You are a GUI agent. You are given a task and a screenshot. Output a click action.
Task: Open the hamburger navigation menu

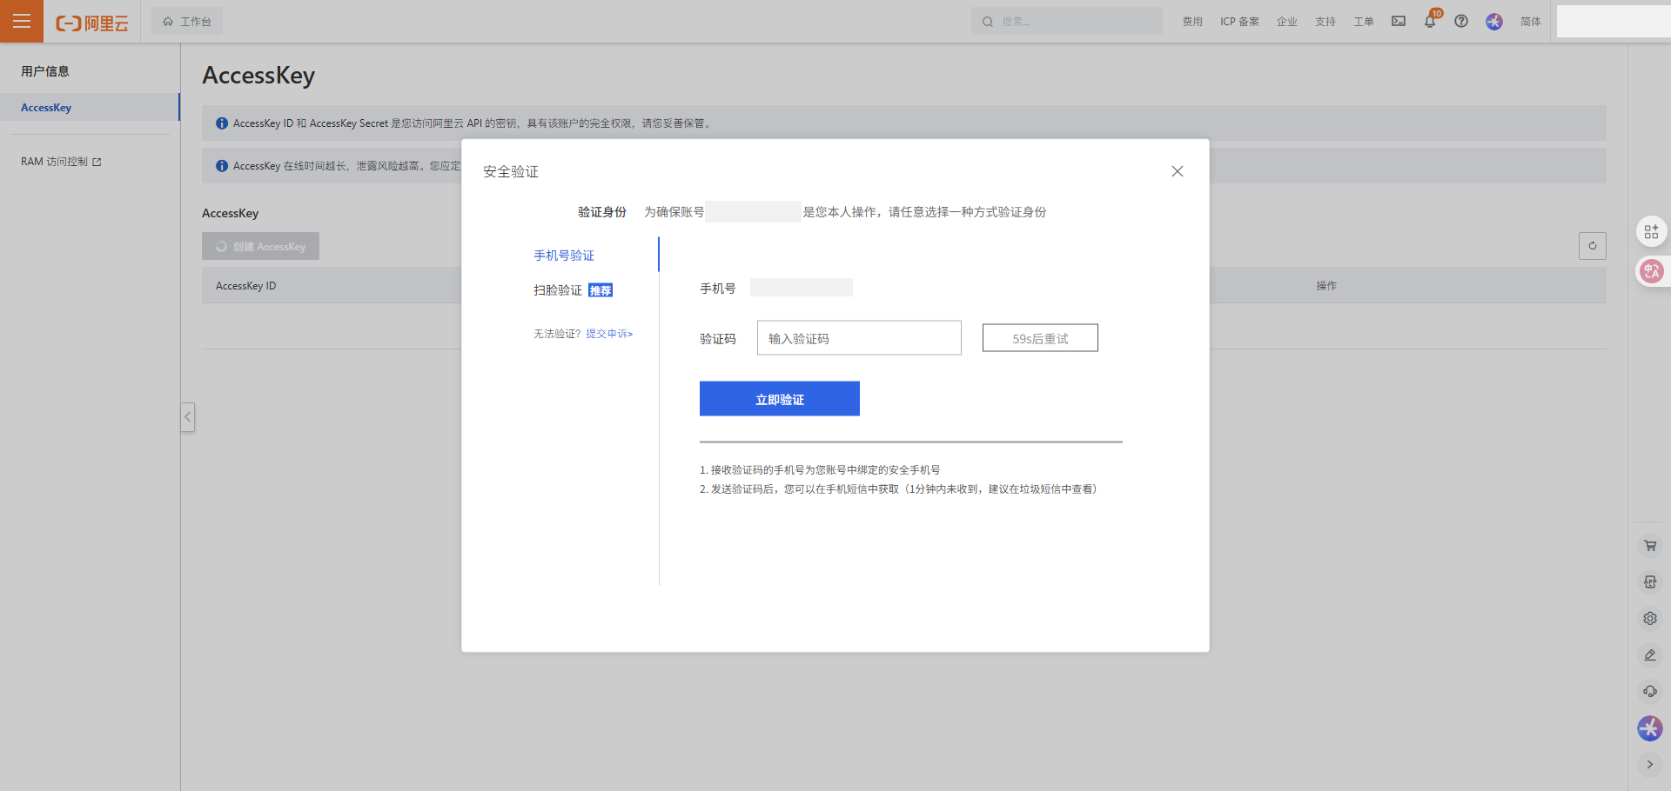point(22,21)
